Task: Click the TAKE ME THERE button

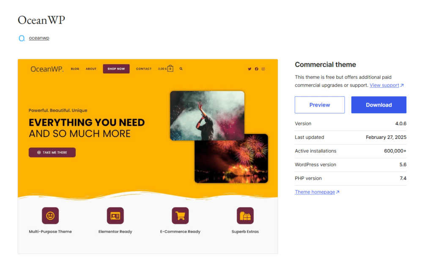Action: [52, 152]
